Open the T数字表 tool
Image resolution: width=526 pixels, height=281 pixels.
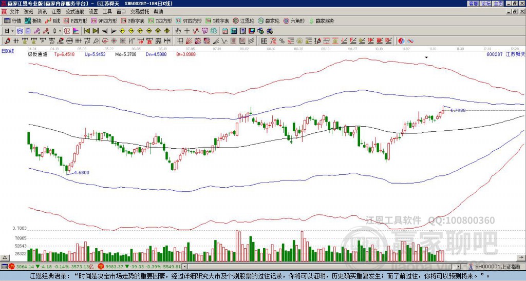click(x=217, y=21)
